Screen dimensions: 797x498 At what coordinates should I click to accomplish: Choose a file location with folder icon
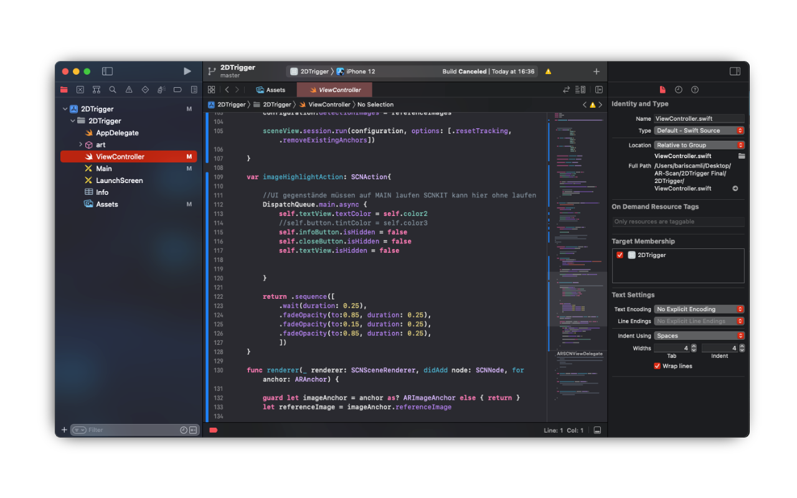pyautogui.click(x=742, y=156)
